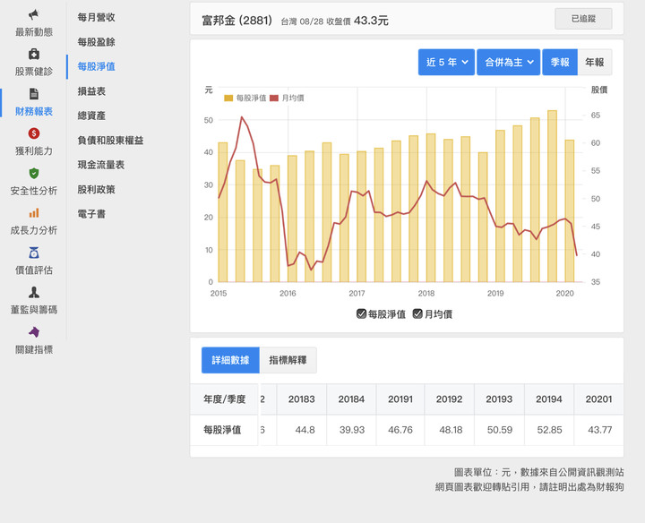The width and height of the screenshot is (645, 523).
Task: Click the 2015 x-axis label on chart
Action: 219,293
